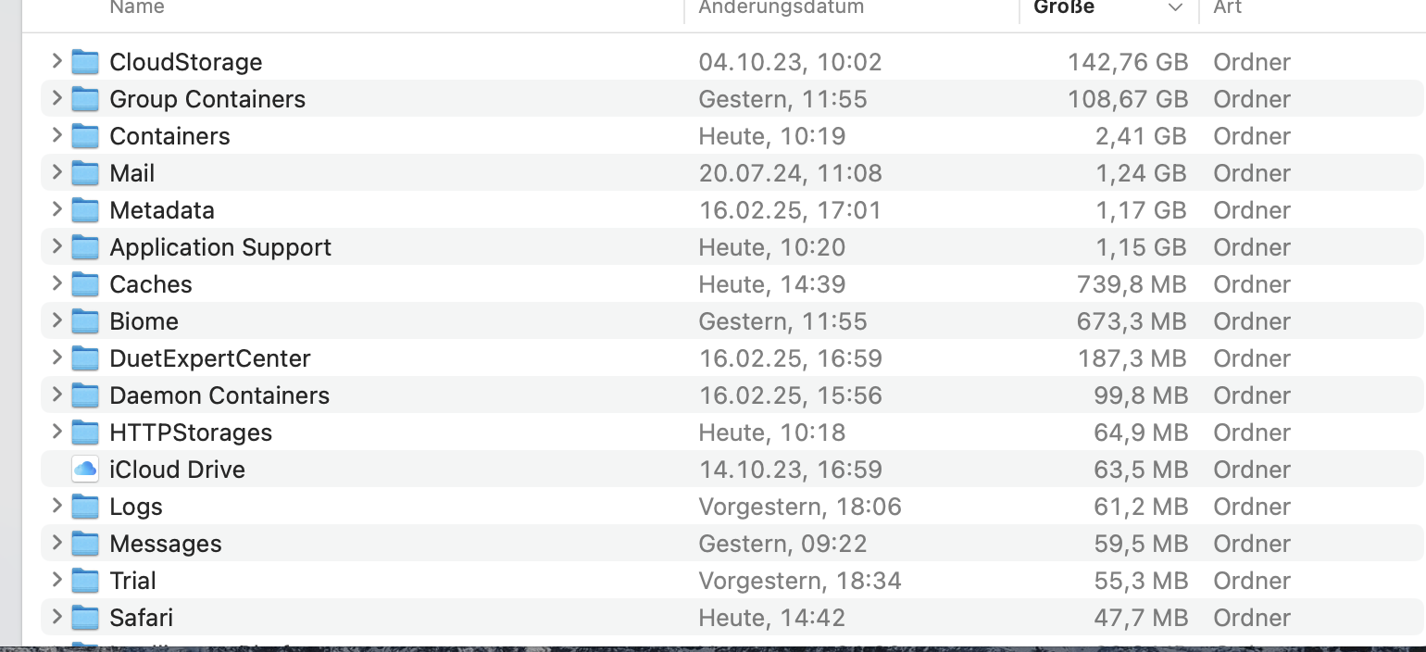Click the HTTPStorages folder icon
The width and height of the screenshot is (1426, 652).
pyautogui.click(x=85, y=433)
